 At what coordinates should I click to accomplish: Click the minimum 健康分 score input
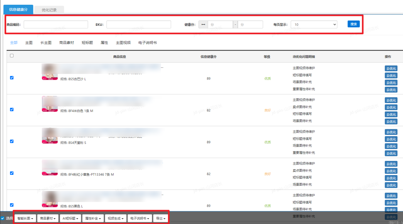tap(220, 24)
